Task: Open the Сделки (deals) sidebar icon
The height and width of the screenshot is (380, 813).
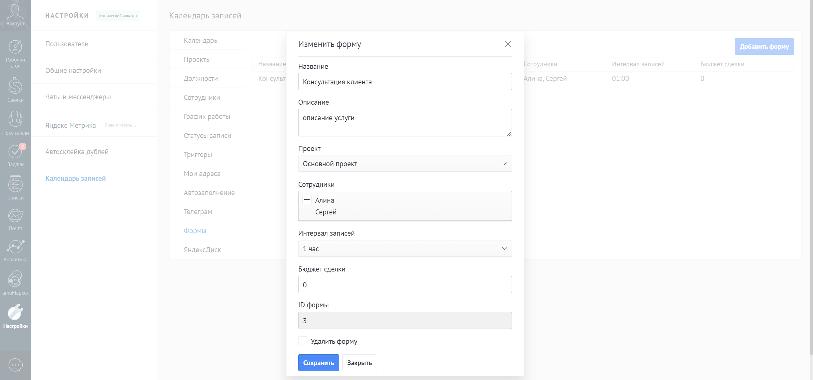Action: pyautogui.click(x=15, y=90)
